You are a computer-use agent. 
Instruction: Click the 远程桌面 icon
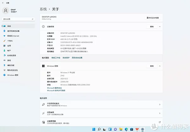43,113
